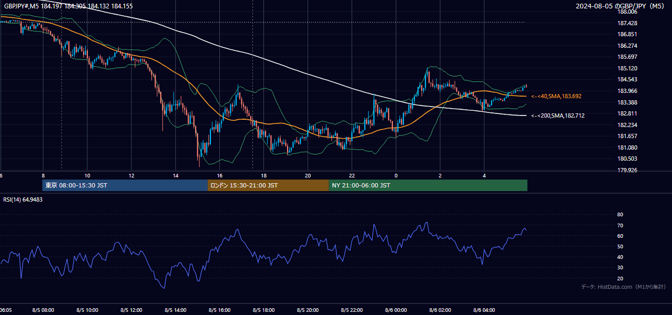This screenshot has height=315, width=672.
Task: Click price axis value 185.697
Action: [x=627, y=57]
